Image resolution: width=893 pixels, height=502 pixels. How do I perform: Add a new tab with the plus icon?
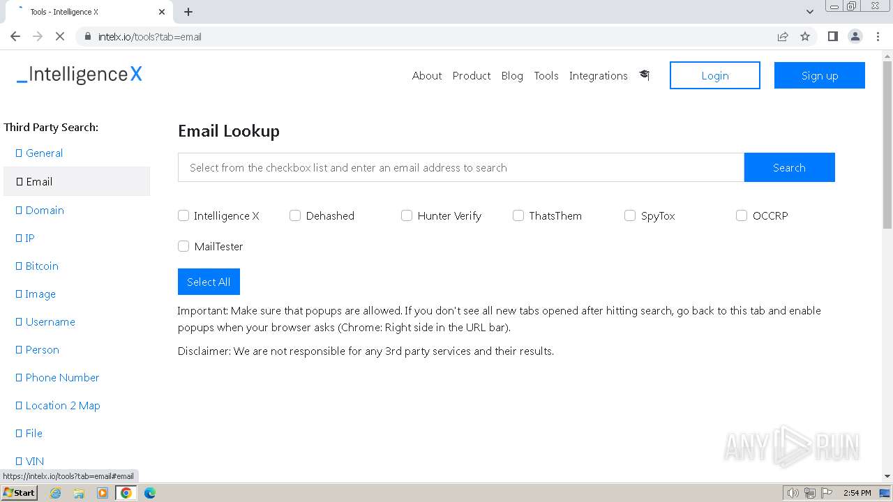click(x=188, y=12)
